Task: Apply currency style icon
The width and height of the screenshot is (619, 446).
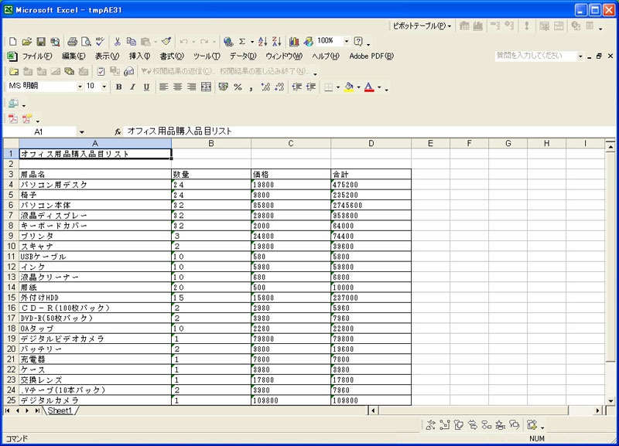Action: click(x=223, y=87)
